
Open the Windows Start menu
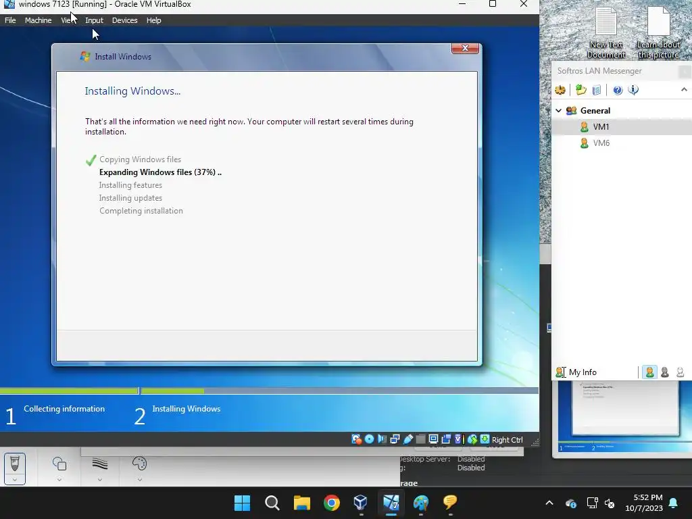click(242, 503)
